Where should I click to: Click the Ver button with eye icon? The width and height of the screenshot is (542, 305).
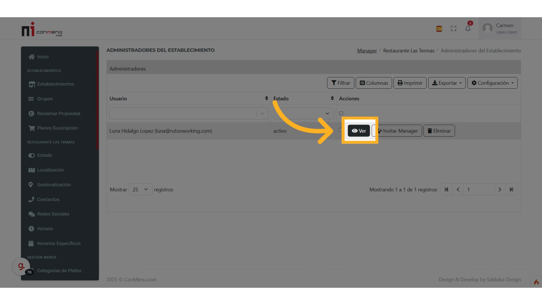(x=359, y=131)
